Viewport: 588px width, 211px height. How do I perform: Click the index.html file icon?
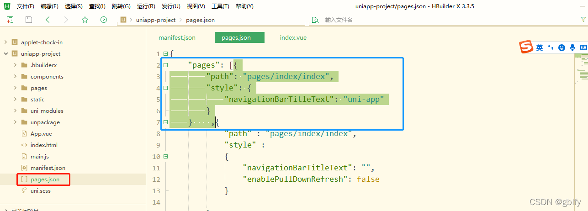pos(24,145)
